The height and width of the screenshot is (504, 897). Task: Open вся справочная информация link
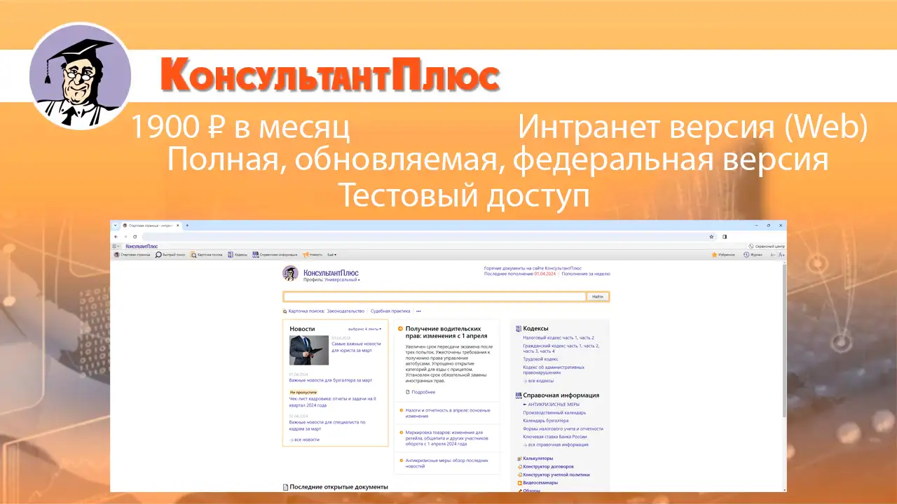[x=556, y=444]
